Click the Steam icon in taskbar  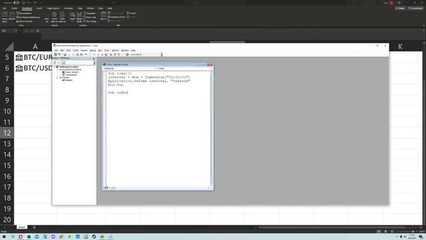coord(94,237)
